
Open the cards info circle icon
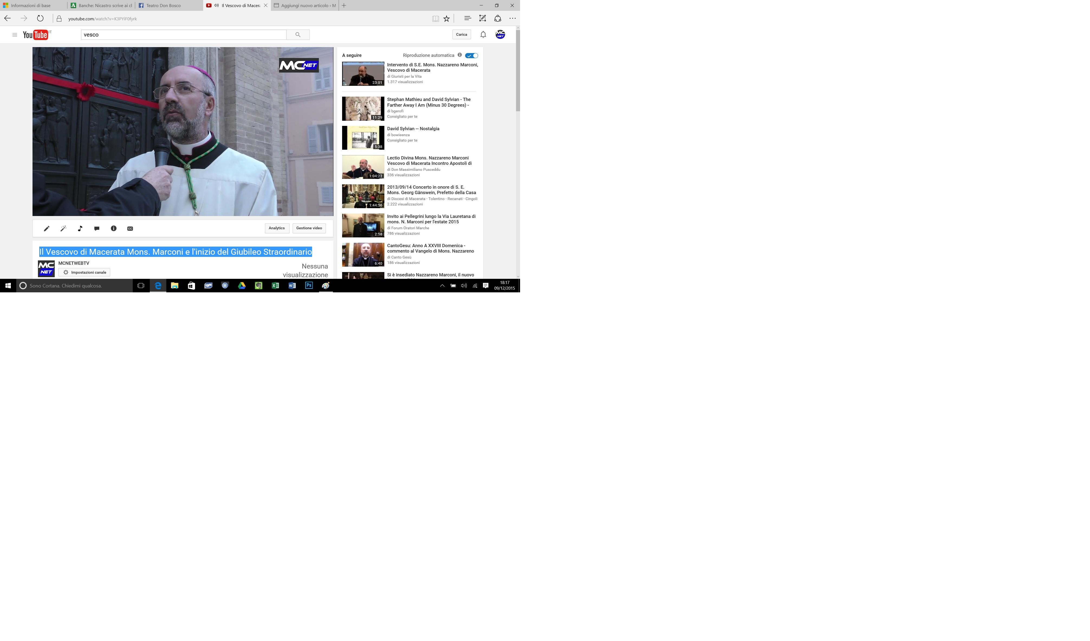114,229
